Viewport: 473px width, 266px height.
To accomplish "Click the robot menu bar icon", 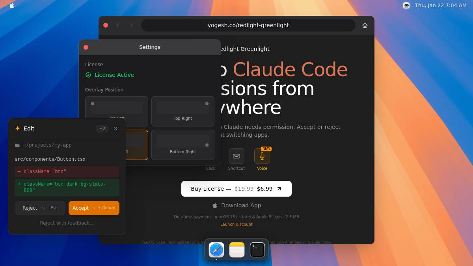I will click(406, 6).
